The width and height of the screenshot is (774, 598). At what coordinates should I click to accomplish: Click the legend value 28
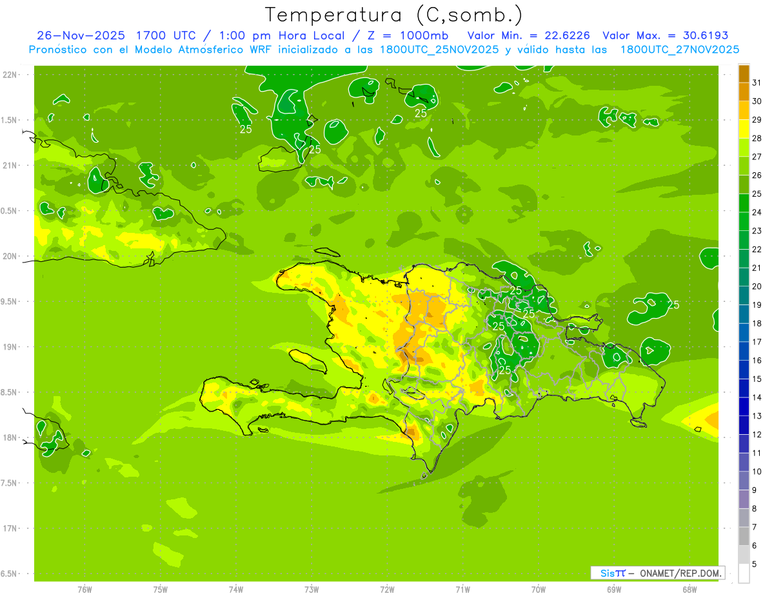click(x=757, y=138)
